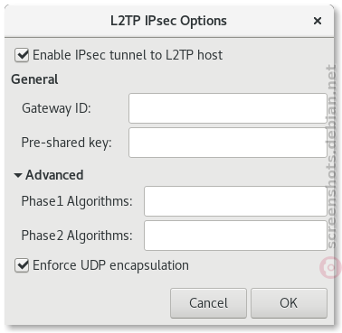Click the 'Pre-shared key:' label
Screen dimensions: 342x333
66,143
